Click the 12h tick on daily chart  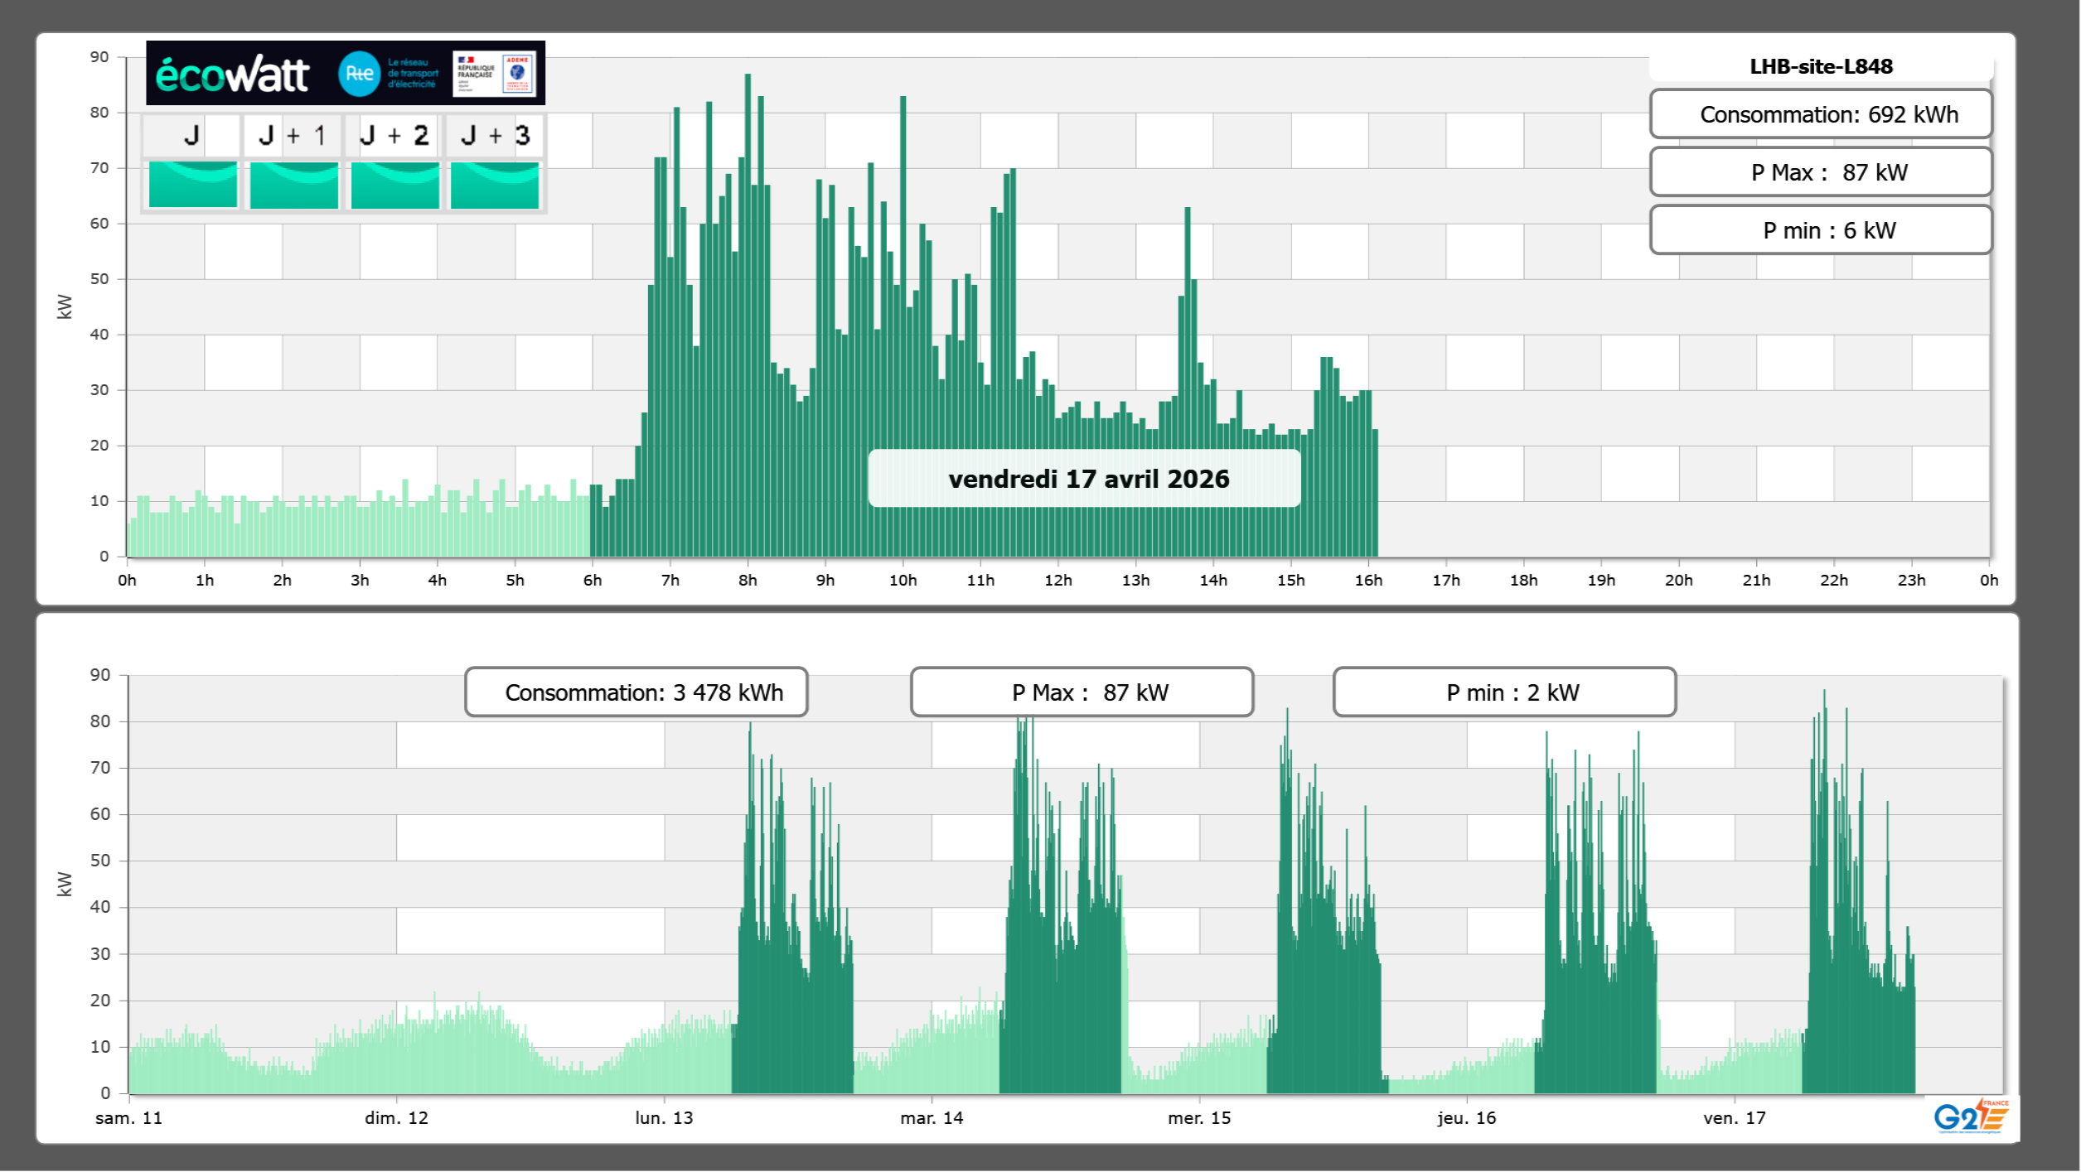pos(1057,581)
